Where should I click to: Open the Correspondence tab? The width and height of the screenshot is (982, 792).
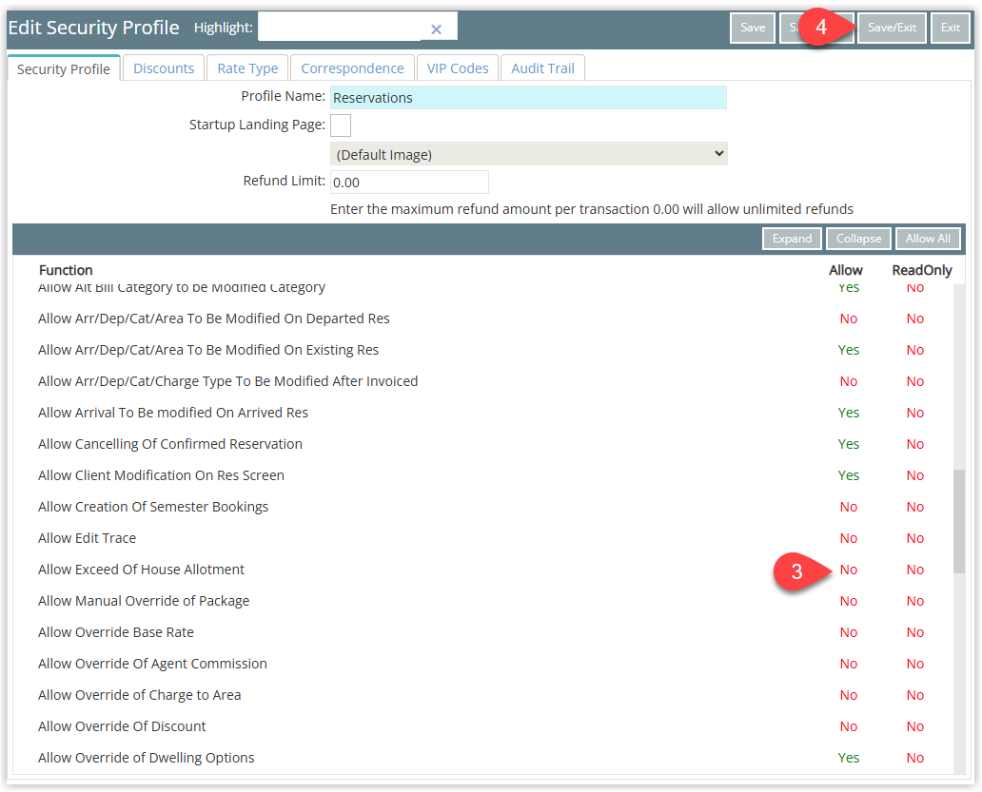(352, 68)
